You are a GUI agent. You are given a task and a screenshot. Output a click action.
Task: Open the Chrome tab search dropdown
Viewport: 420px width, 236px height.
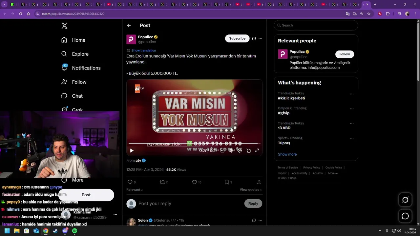pyautogui.click(x=4, y=5)
